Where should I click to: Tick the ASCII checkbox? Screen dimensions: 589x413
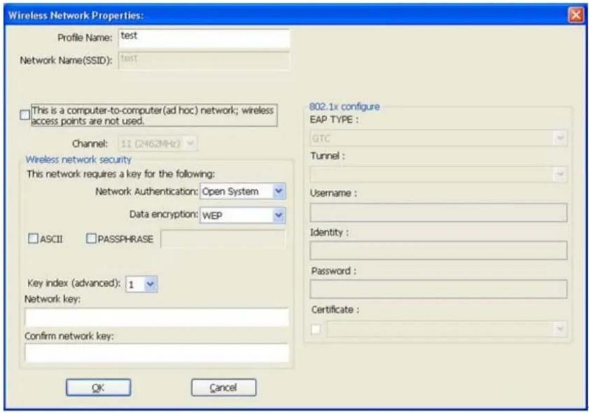pos(33,239)
